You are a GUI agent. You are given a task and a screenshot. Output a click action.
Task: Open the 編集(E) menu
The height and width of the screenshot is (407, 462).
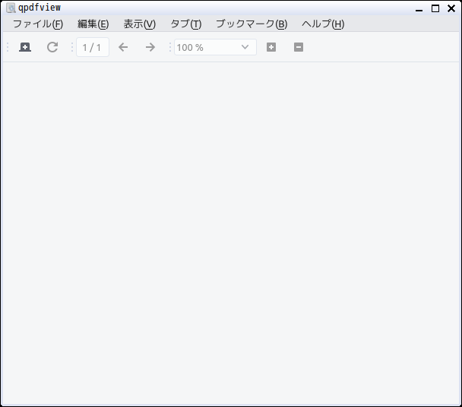tap(93, 24)
